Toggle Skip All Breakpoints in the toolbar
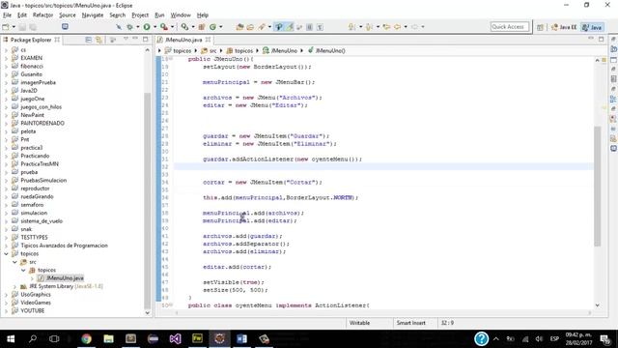 coord(119,27)
